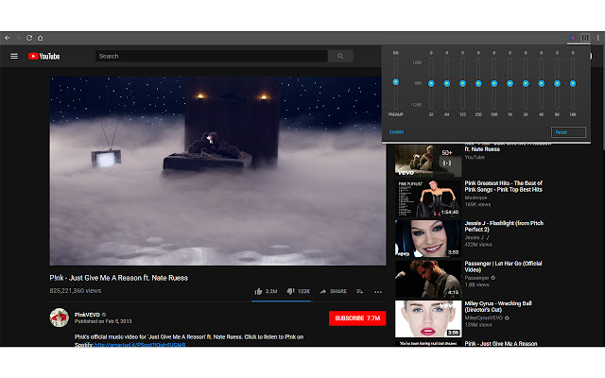
Task: Click the PREAMP slider handle
Action: 396,83
